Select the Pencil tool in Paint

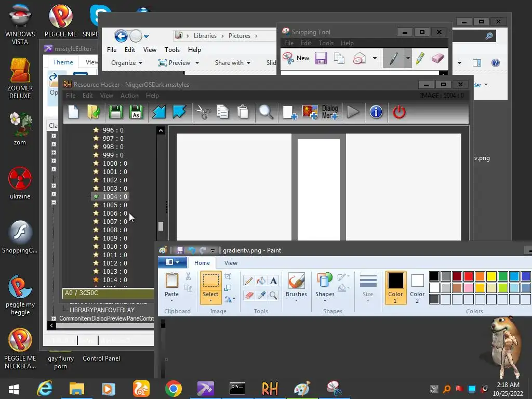(x=249, y=281)
